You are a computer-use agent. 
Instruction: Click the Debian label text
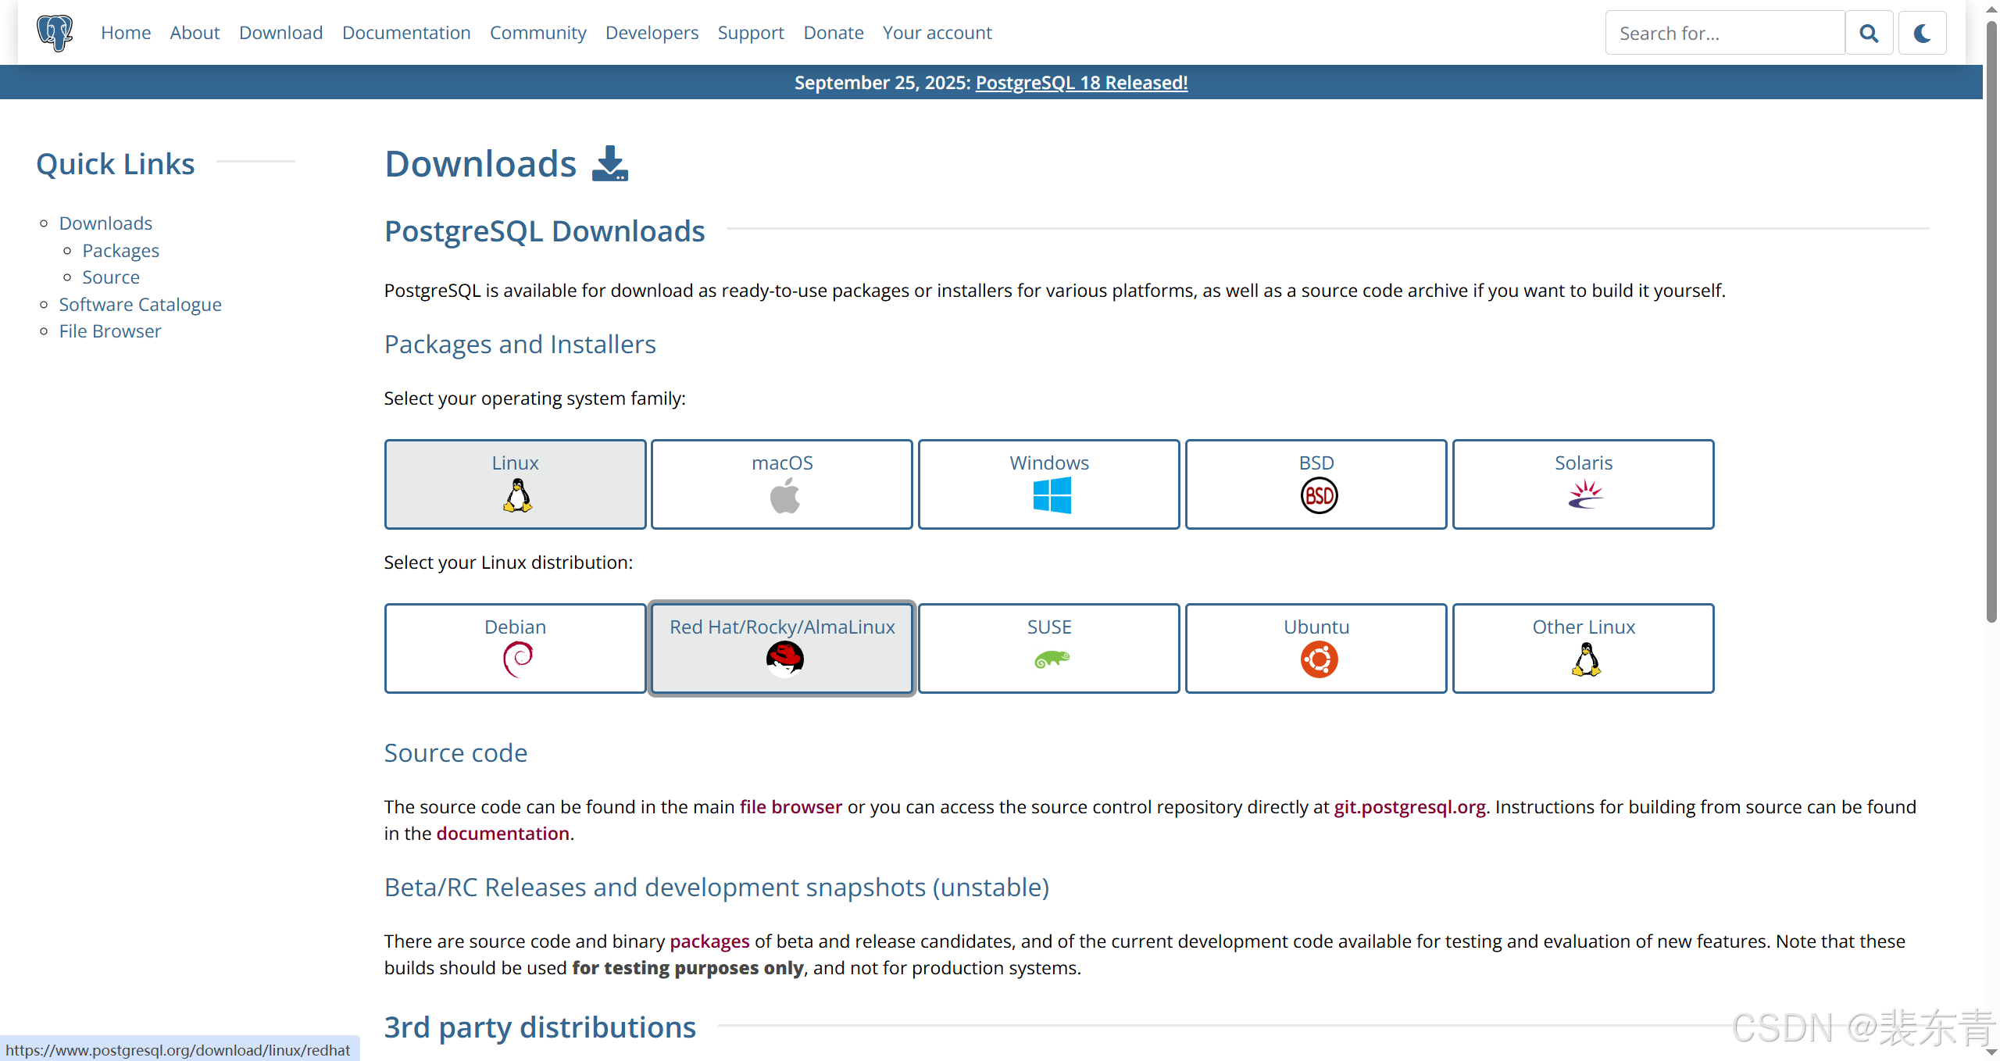point(515,627)
